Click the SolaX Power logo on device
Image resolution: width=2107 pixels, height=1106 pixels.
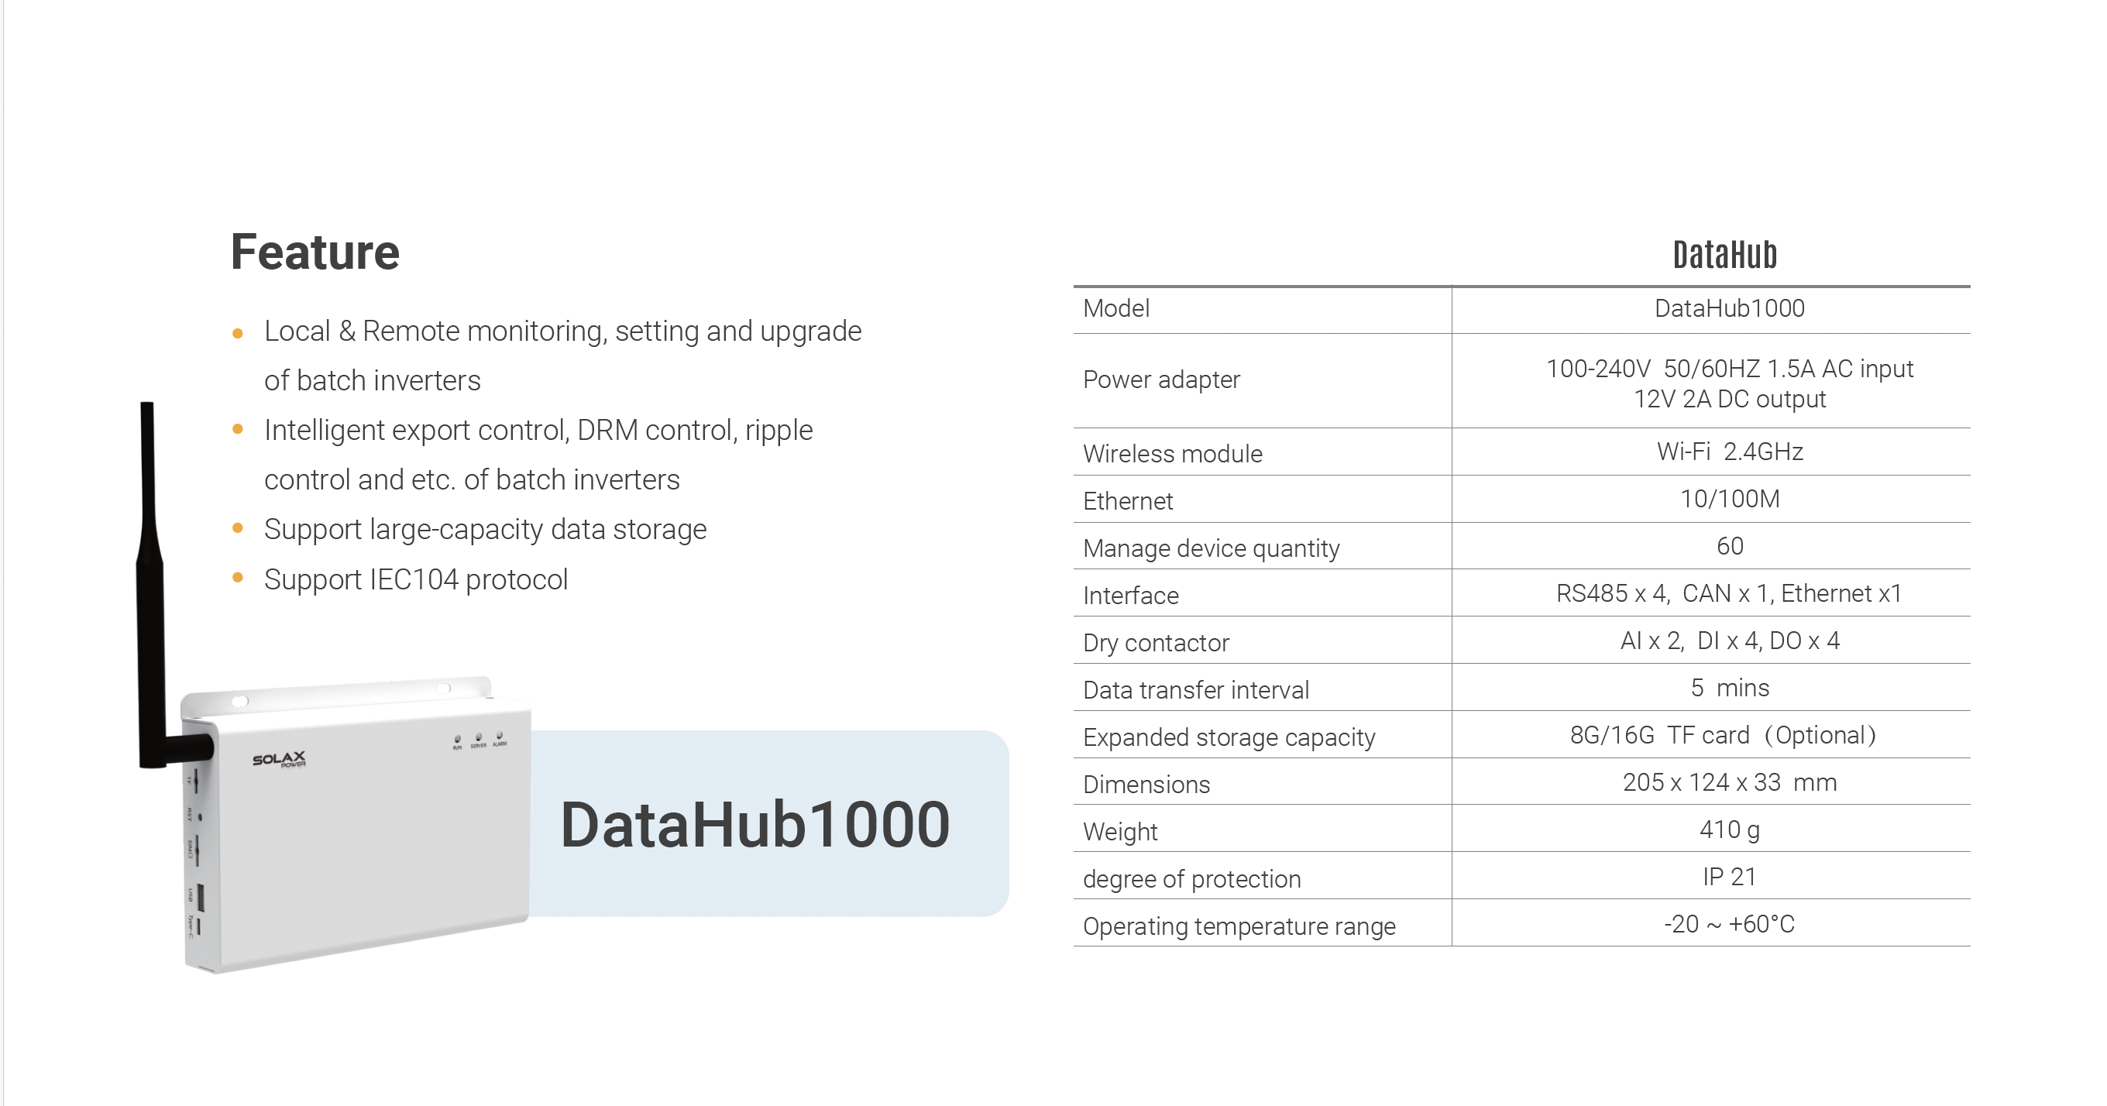279,760
